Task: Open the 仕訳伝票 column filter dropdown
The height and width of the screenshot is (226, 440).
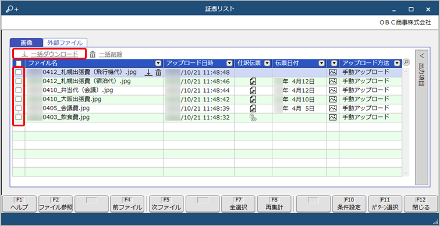Action: pyautogui.click(x=267, y=63)
